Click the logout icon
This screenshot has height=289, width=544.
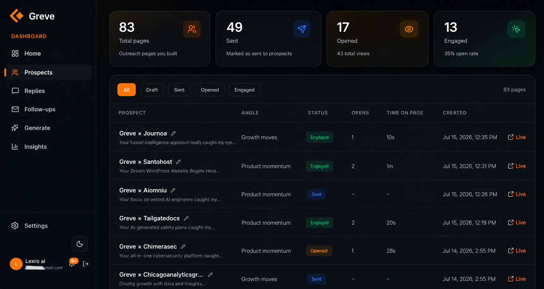pos(86,264)
